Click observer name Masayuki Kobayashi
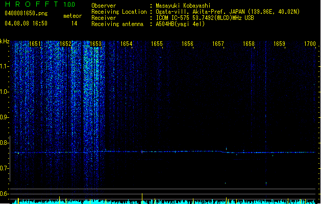This screenshot has height=204, width=321. [183, 6]
